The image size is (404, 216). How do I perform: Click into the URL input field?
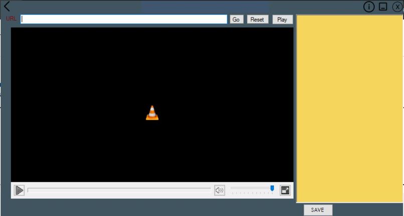(x=124, y=19)
